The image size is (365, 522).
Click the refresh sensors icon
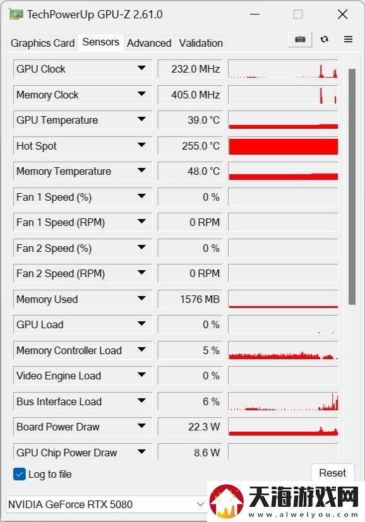[325, 39]
